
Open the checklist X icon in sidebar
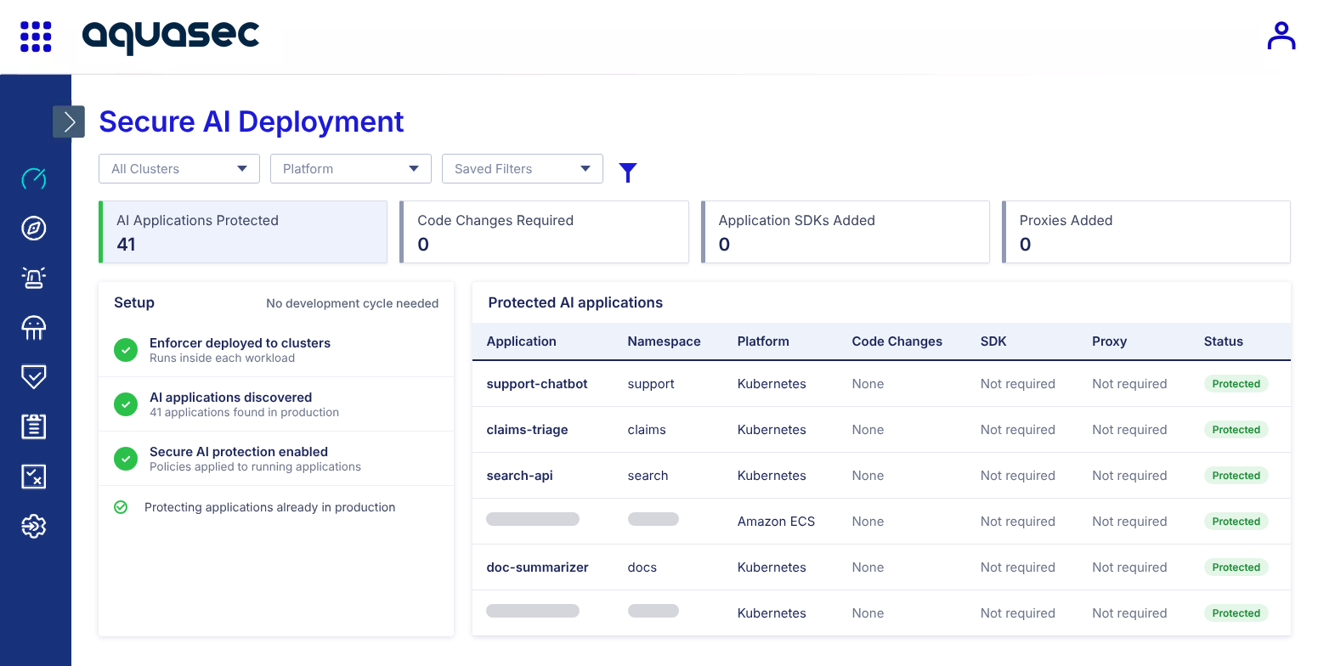point(34,477)
